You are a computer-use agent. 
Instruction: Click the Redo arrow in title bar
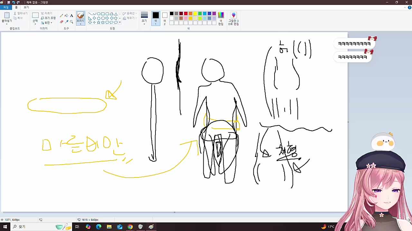pyautogui.click(x=18, y=2)
